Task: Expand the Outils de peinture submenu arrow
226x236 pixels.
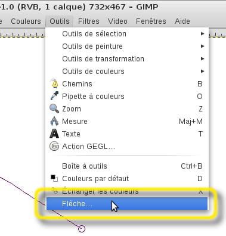Action: click(x=202, y=46)
